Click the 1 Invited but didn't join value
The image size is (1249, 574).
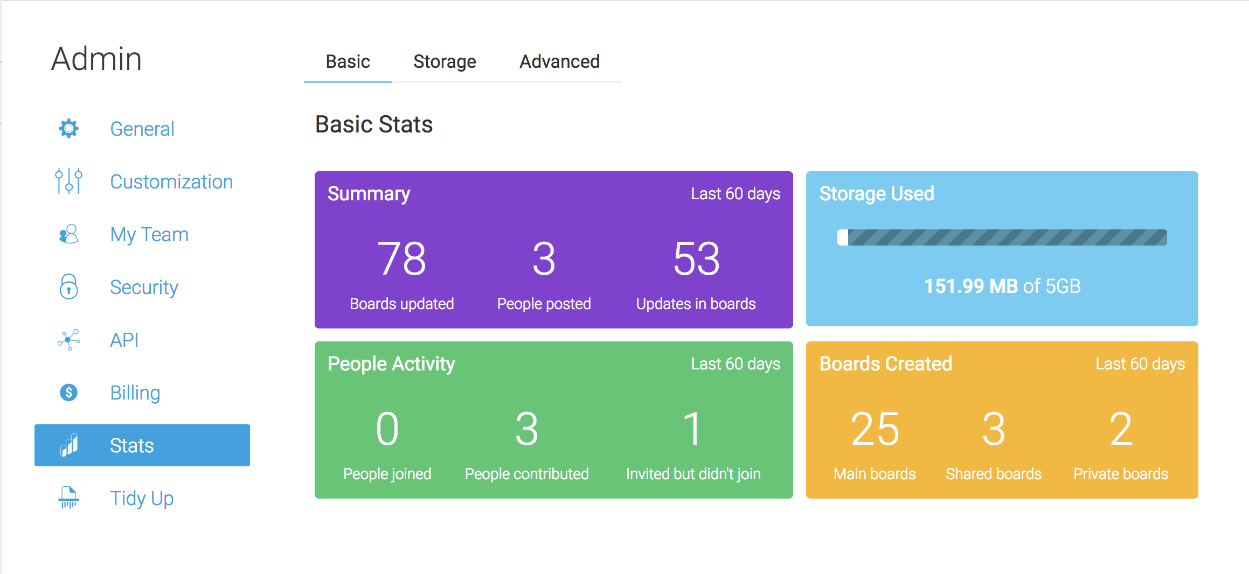(x=693, y=429)
